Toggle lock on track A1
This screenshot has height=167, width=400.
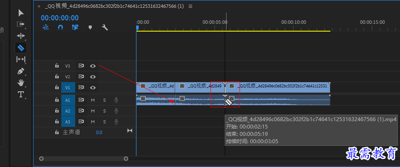click(x=57, y=100)
